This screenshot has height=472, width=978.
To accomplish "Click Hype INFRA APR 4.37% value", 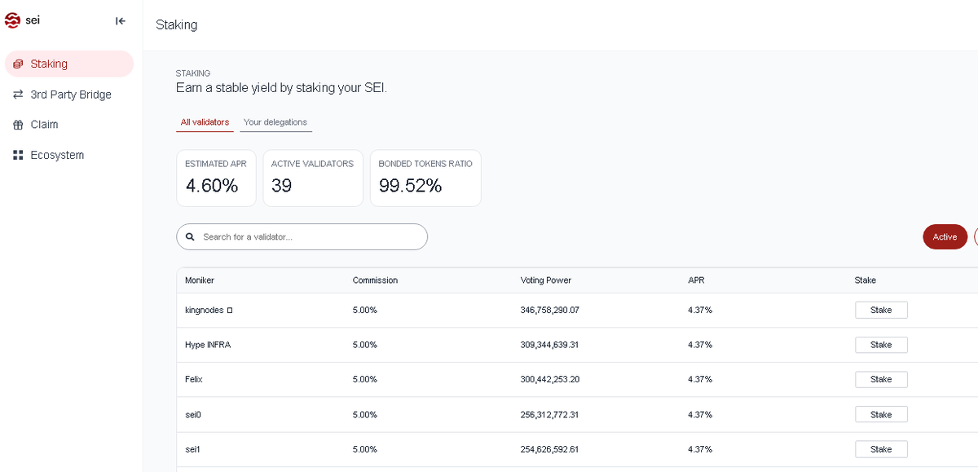I will (x=700, y=345).
